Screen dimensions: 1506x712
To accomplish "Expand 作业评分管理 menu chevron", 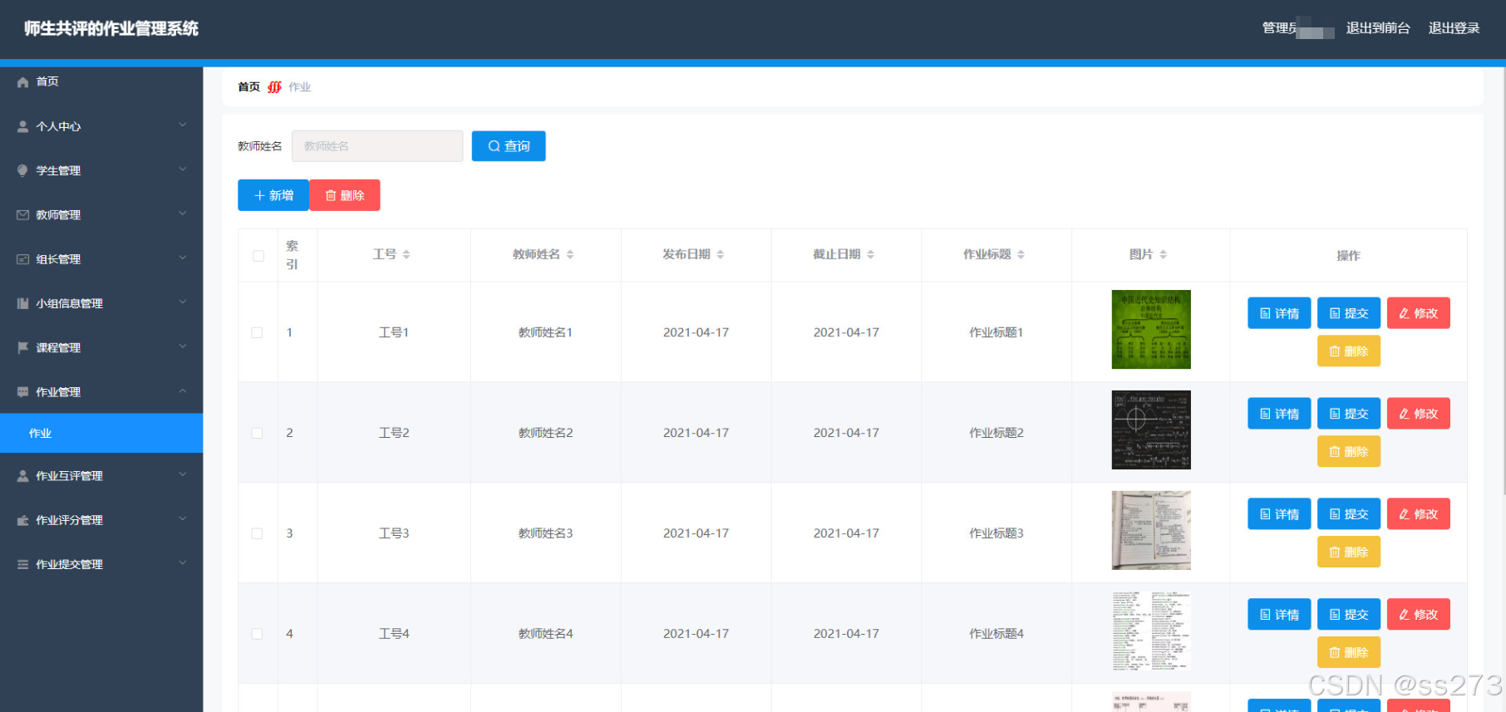I will coord(183,519).
